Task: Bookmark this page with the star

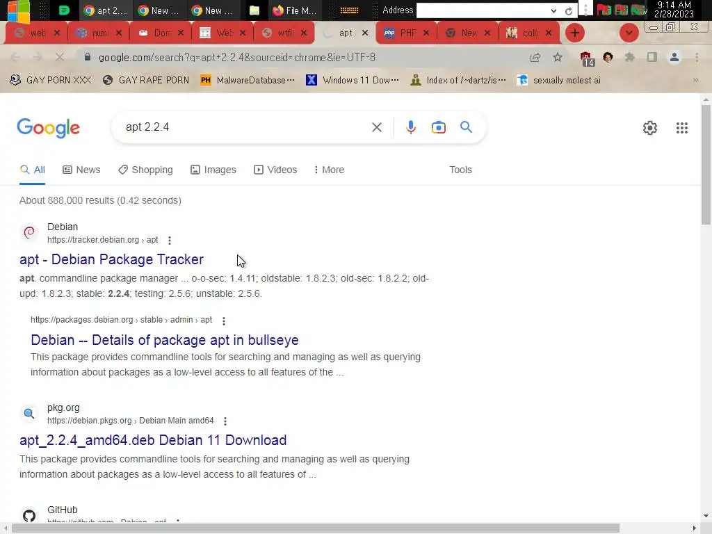Action: (x=558, y=57)
